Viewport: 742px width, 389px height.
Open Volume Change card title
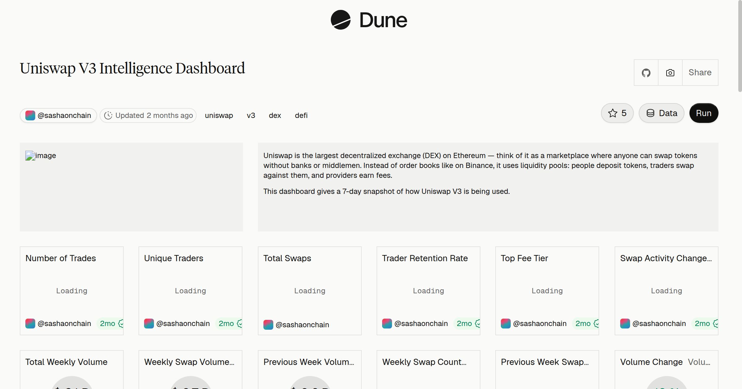651,362
